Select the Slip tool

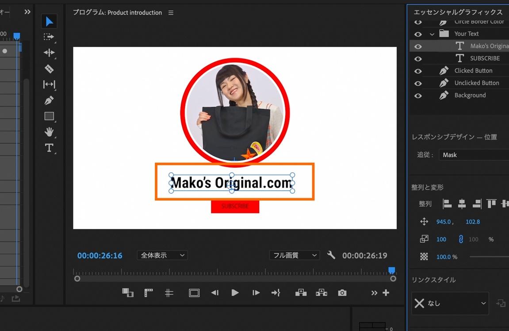point(49,85)
